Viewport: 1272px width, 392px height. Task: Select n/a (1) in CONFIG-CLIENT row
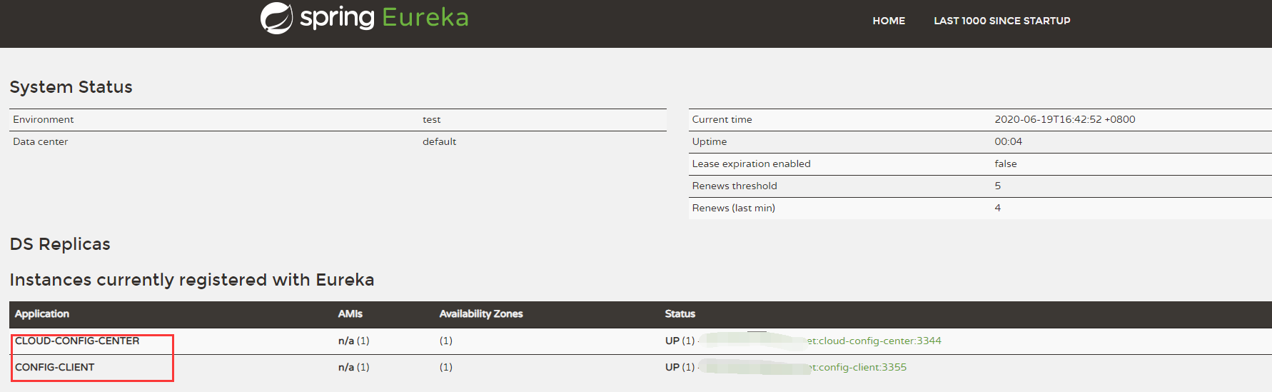coord(354,367)
